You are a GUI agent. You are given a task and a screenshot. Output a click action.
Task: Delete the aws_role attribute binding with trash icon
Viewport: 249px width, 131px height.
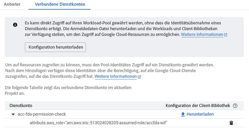231,123
